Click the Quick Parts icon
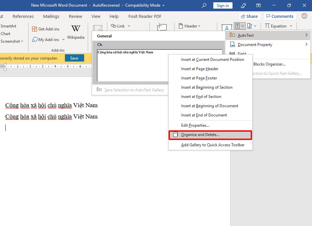The image size is (312, 226). tap(238, 26)
